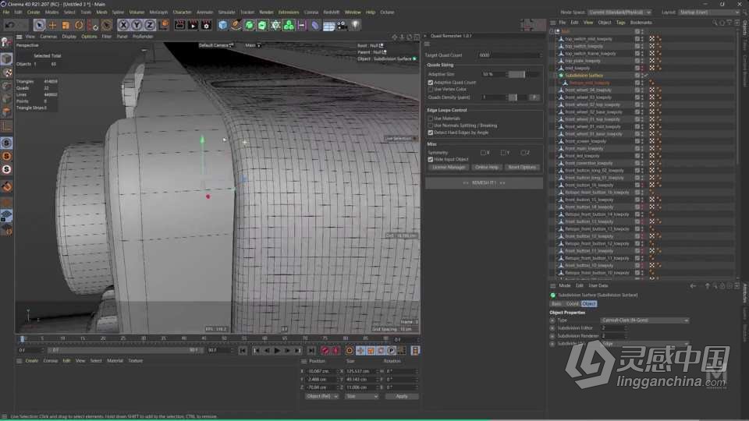Click the Make Editable icon in left sidebar
This screenshot has width=749, height=421.
click(x=6, y=42)
